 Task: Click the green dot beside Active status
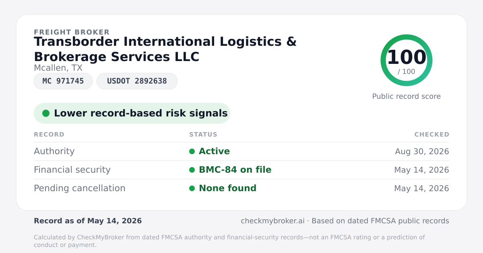(192, 151)
